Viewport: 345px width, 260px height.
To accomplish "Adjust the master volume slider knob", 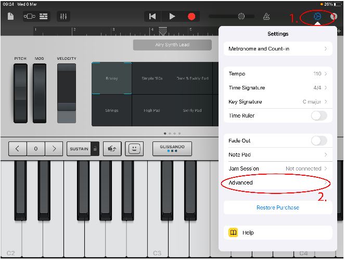I will click(241, 17).
